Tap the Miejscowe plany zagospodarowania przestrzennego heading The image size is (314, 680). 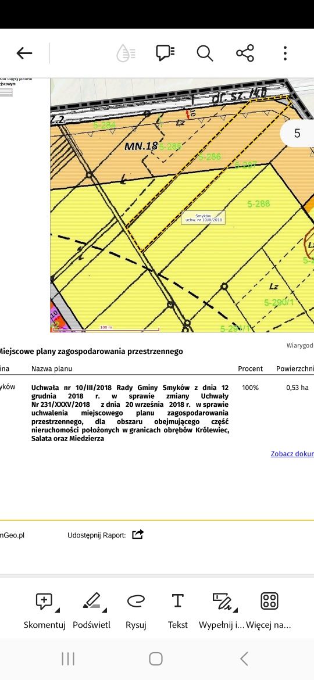pyautogui.click(x=90, y=351)
